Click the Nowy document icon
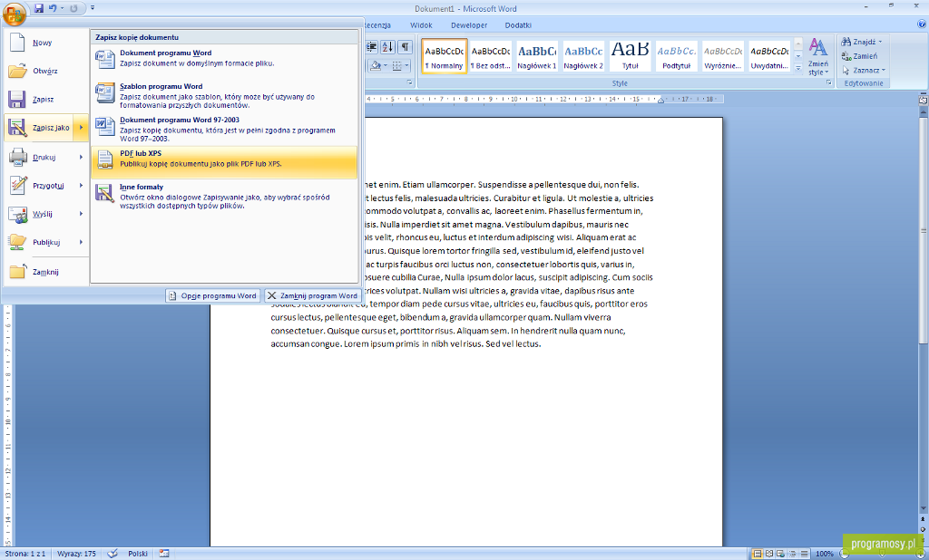929x560 pixels. pos(18,43)
